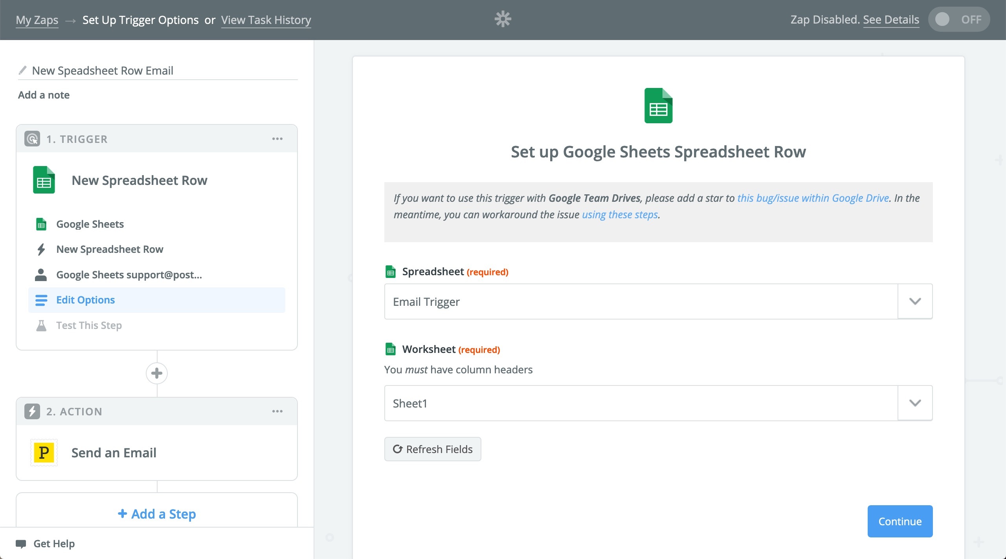The height and width of the screenshot is (559, 1006).
Task: Select the Google Sheets app step
Action: 157,224
